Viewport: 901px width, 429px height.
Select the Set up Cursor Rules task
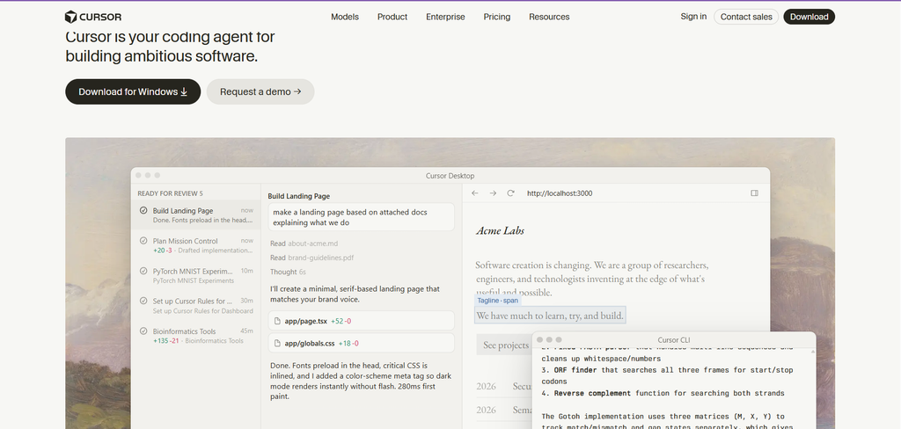tap(196, 306)
